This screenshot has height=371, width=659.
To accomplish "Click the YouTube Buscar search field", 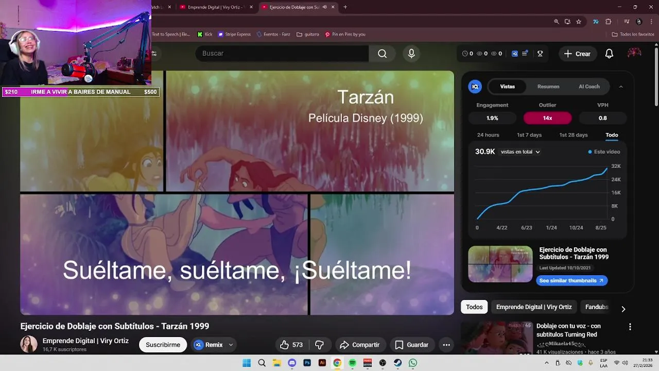I will (x=282, y=54).
